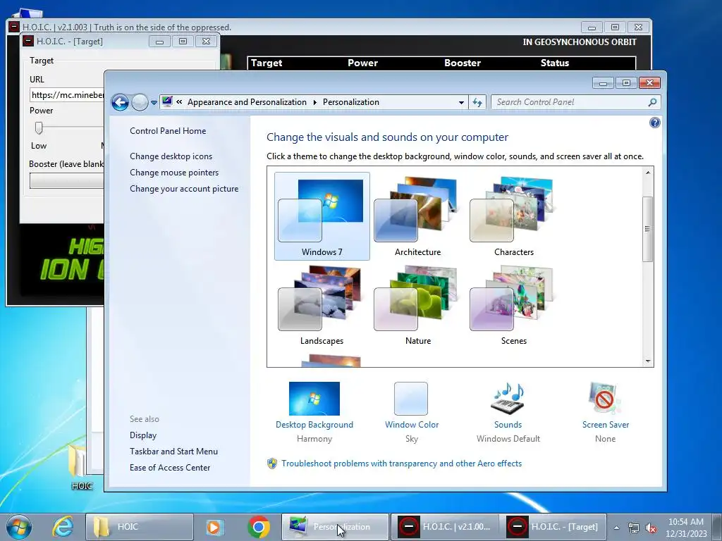Click the URL field in HOIC Target window

click(67, 95)
